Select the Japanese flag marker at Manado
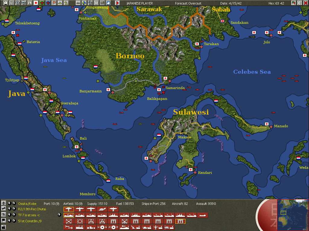 [x=267, y=124]
